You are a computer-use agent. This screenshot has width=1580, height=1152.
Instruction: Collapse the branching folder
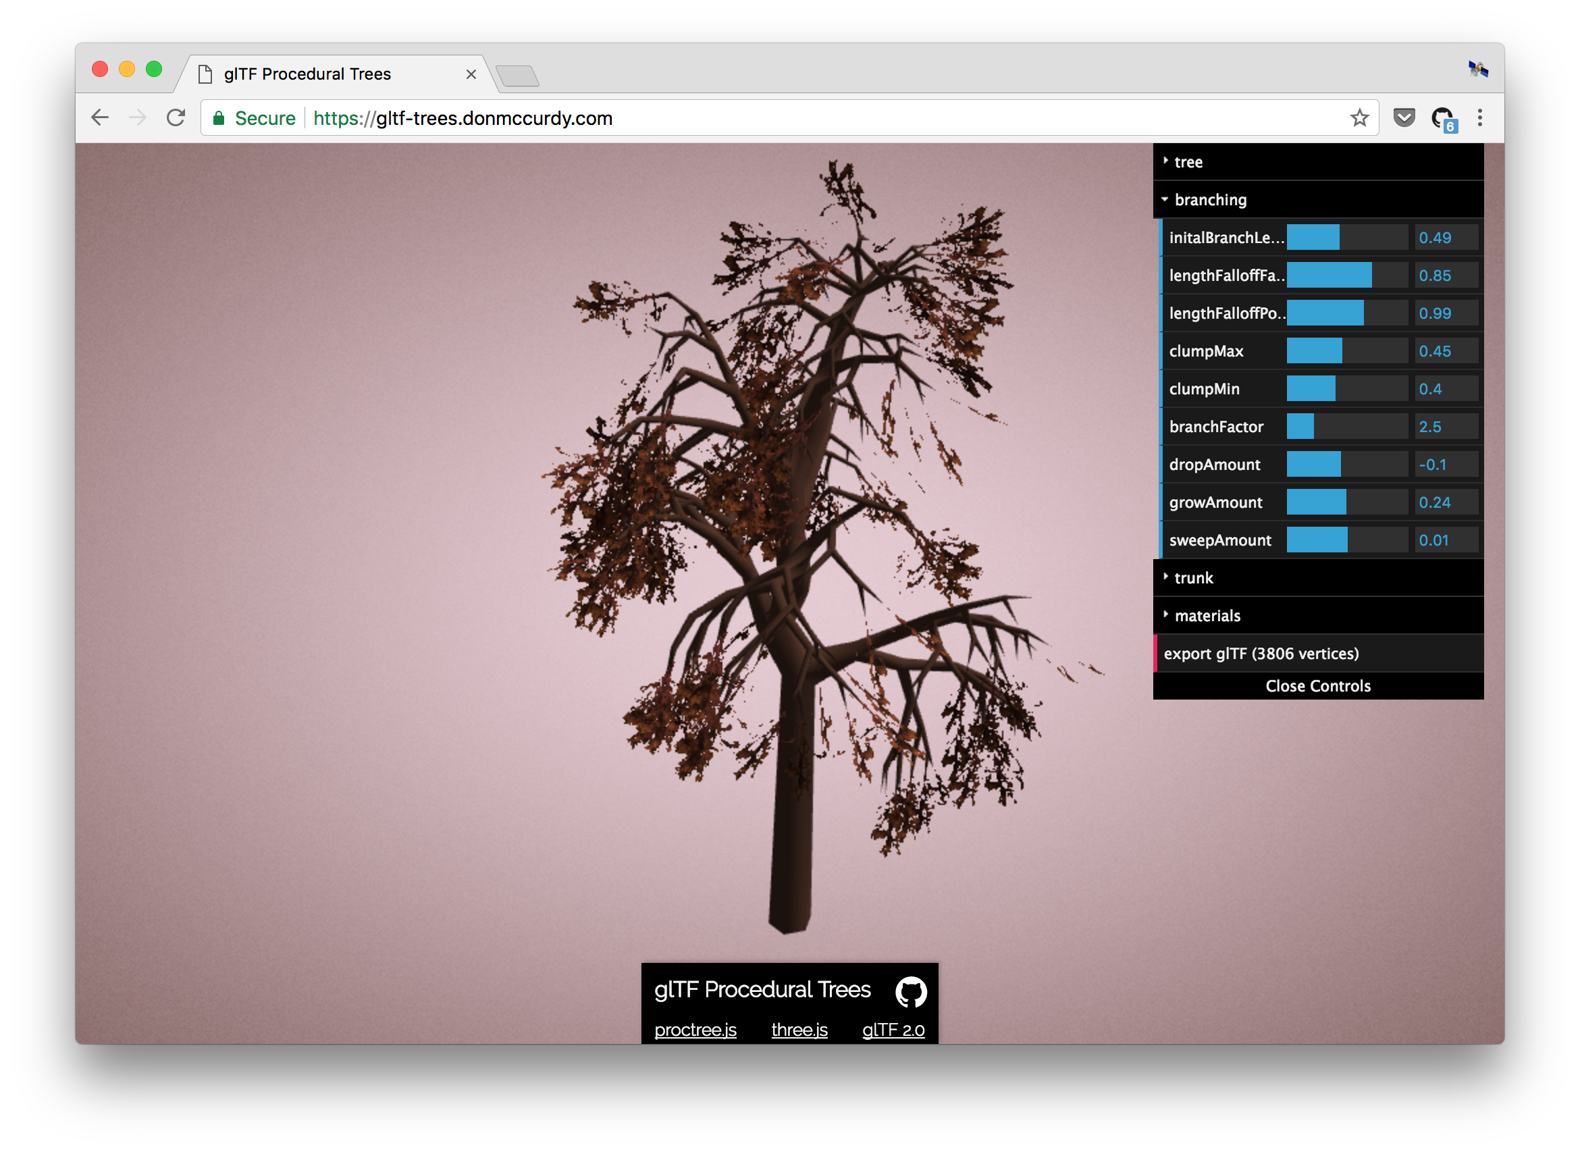click(x=1210, y=200)
